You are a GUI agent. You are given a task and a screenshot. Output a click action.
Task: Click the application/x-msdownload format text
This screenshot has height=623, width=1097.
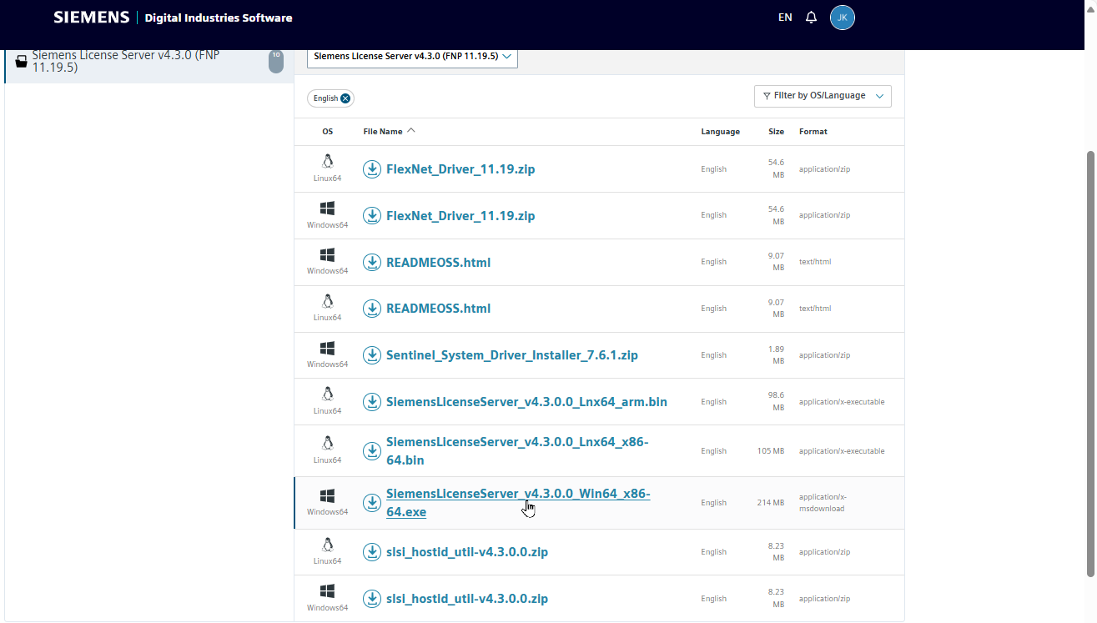coord(823,503)
